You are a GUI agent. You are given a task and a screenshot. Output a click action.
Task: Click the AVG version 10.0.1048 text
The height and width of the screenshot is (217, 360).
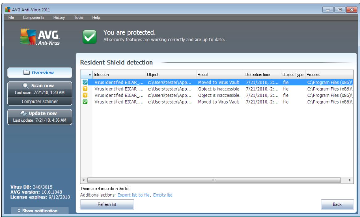[36, 192]
